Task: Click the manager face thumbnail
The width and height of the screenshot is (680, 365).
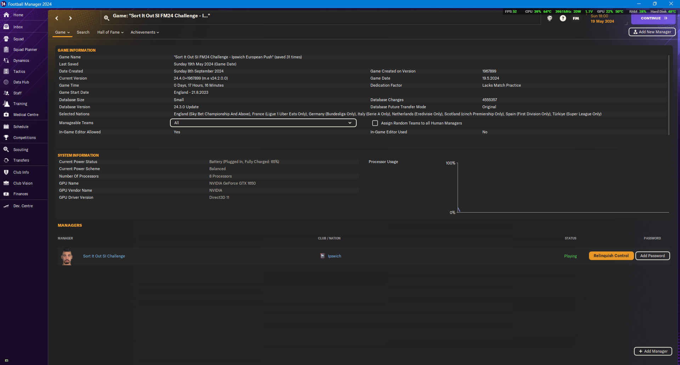Action: point(67,256)
